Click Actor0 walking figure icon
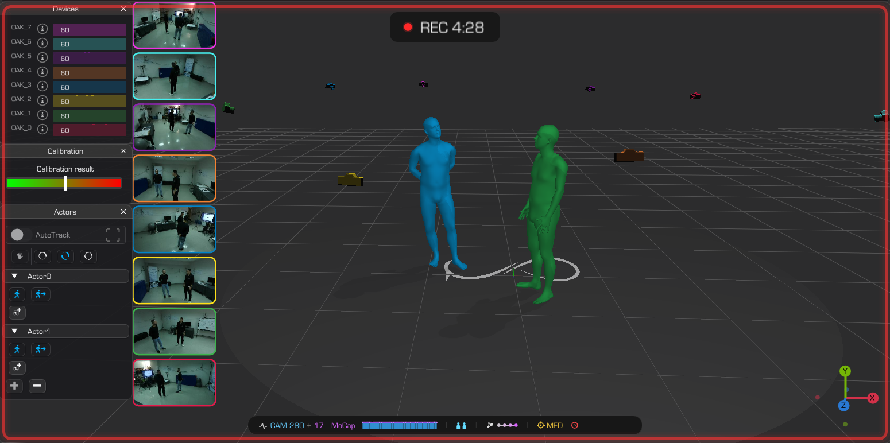This screenshot has height=443, width=890. pos(17,294)
